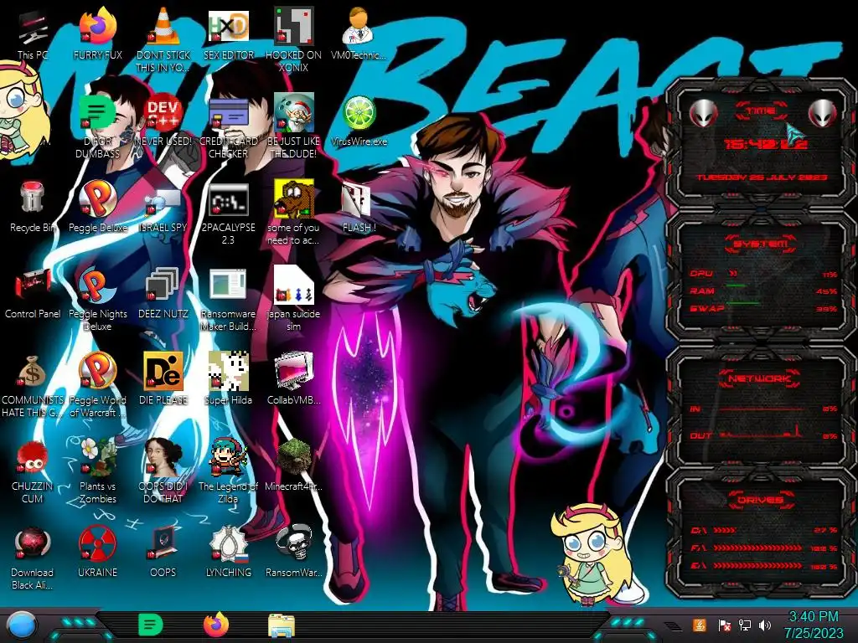
Task: Select the green DI FOR DUMBASS chat icon
Action: click(97, 126)
